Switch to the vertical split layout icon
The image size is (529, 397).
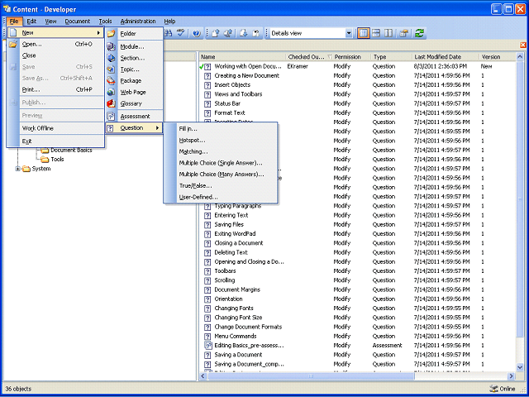(x=388, y=33)
